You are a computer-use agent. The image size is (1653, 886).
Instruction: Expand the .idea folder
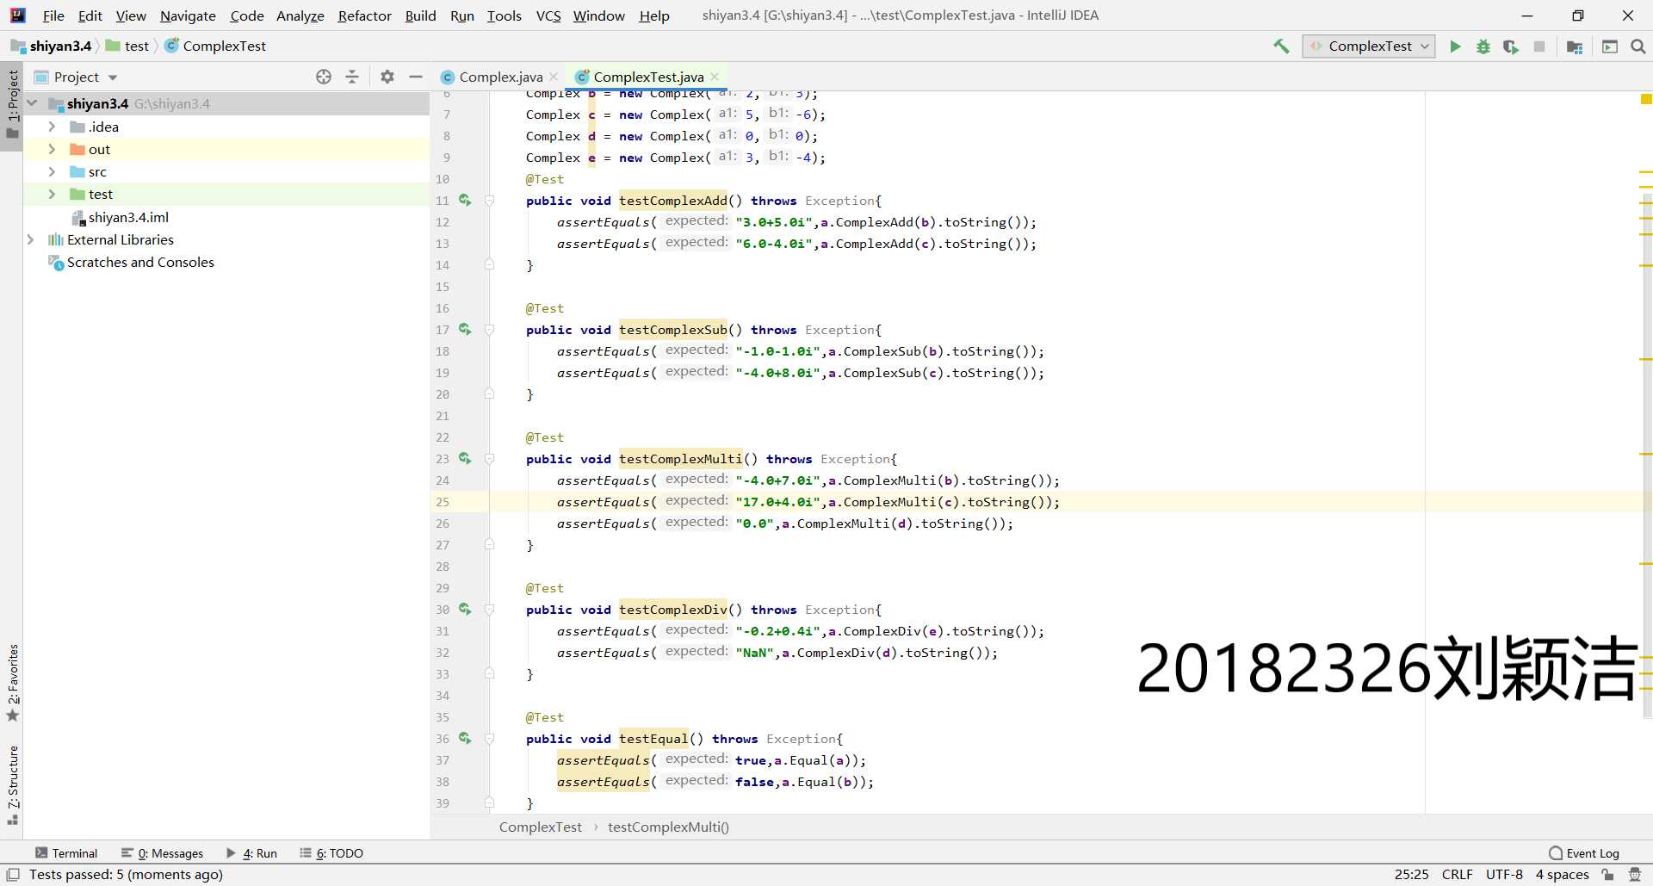pos(52,127)
